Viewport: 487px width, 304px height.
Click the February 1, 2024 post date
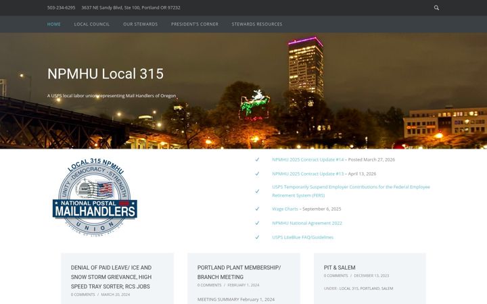click(x=243, y=285)
